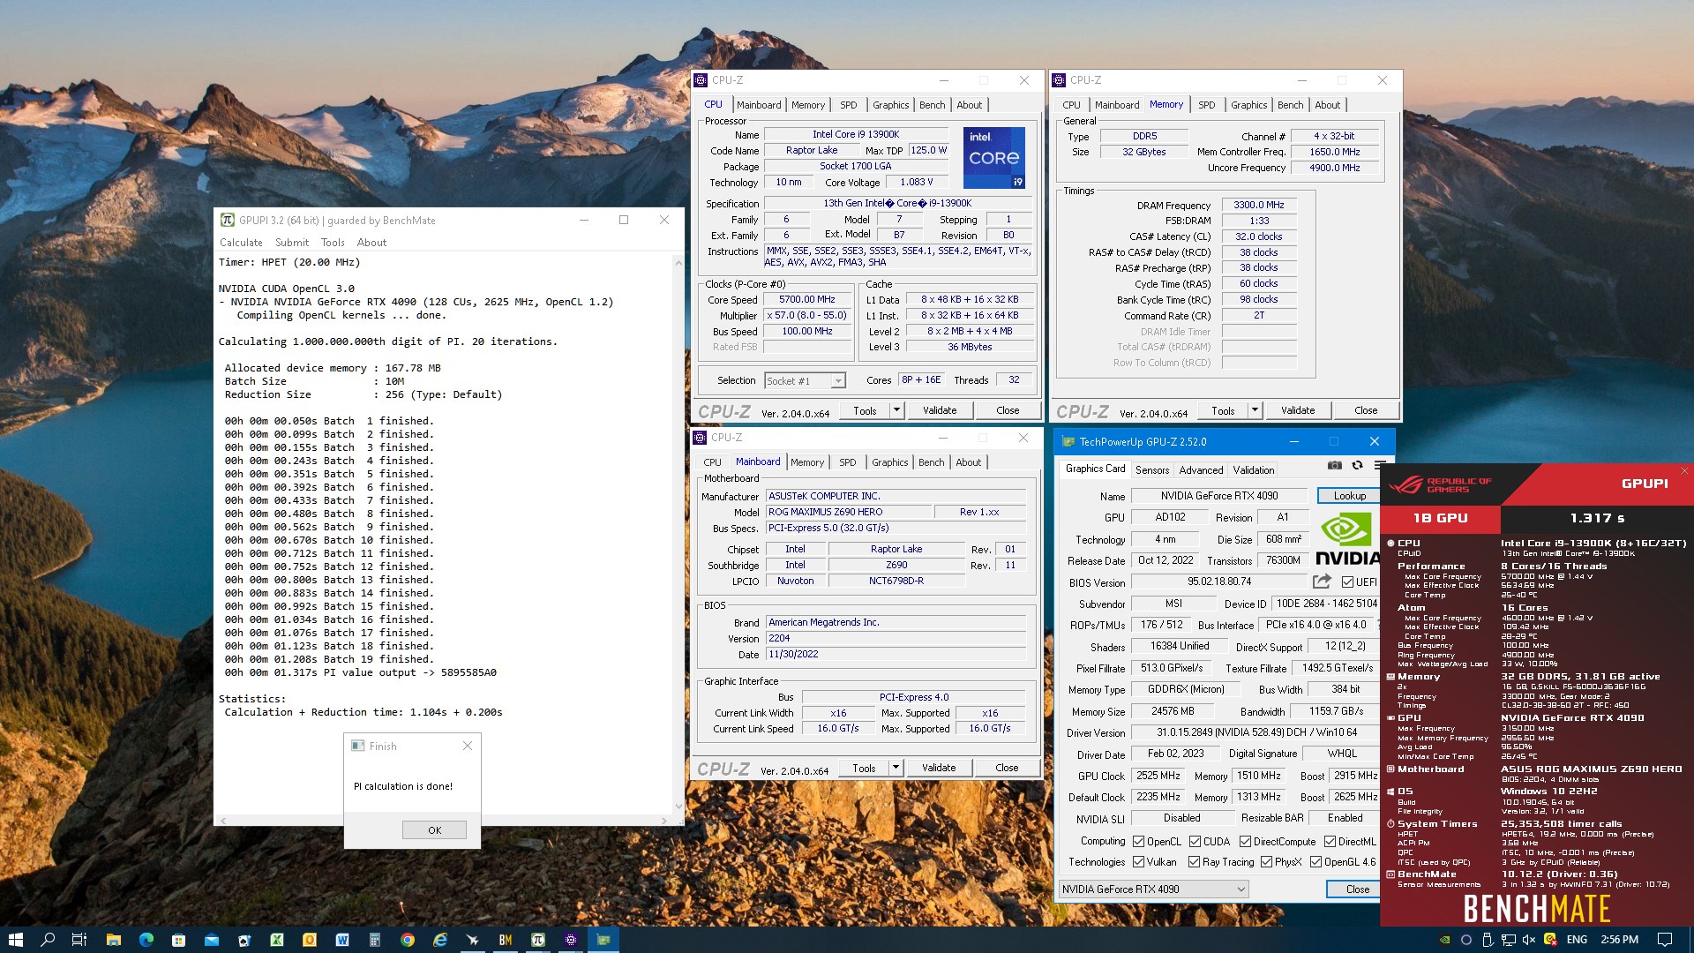Viewport: 1694px width, 953px height.
Task: Open Windows Start menu
Action: point(15,940)
